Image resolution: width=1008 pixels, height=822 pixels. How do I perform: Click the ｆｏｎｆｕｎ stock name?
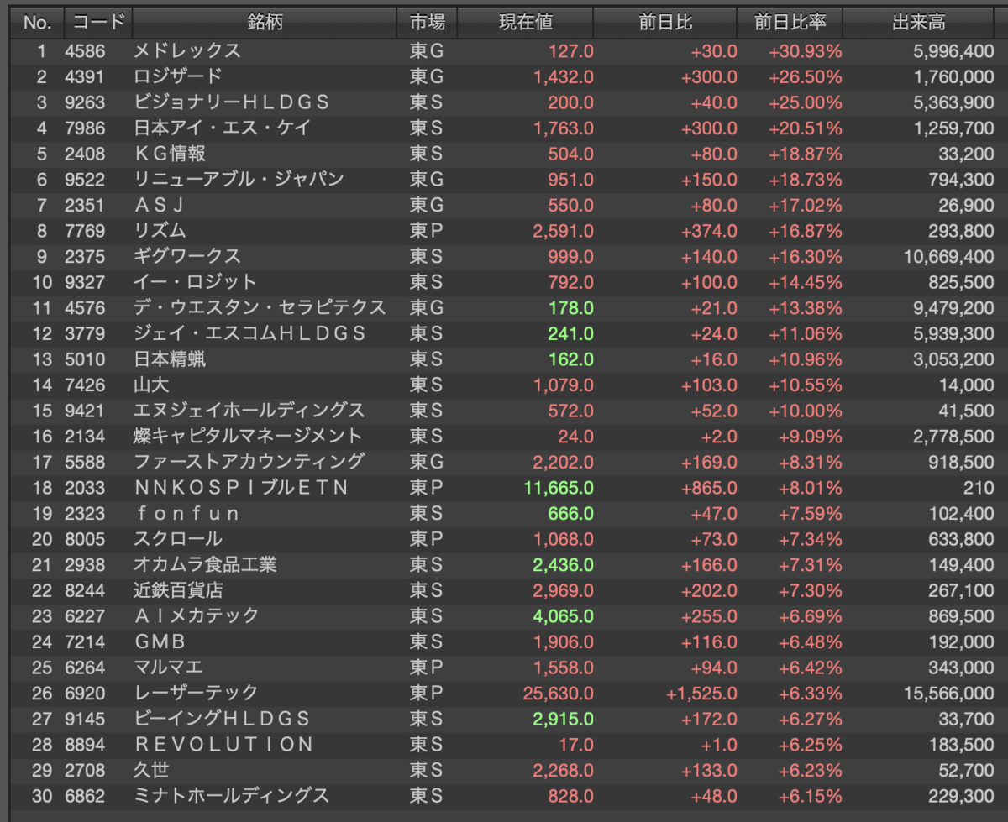(x=187, y=513)
